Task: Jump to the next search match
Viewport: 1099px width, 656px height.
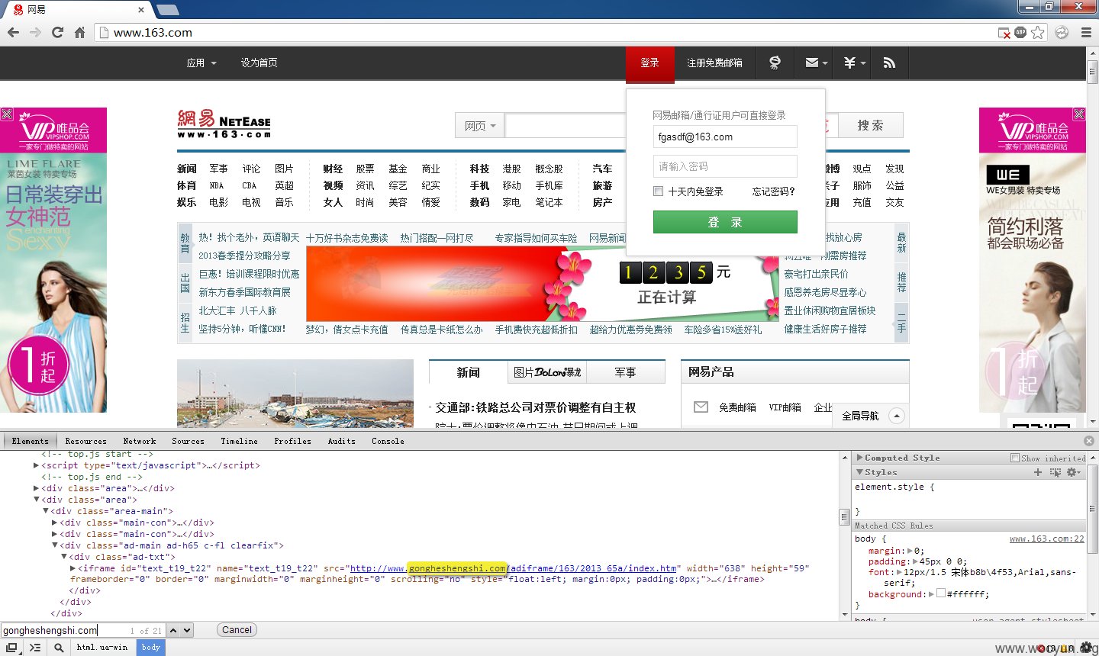Action: pyautogui.click(x=187, y=630)
